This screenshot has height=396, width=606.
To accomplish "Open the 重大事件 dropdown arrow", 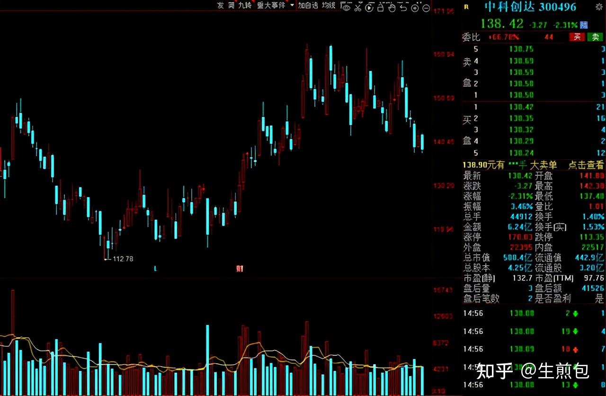I will click(x=292, y=5).
